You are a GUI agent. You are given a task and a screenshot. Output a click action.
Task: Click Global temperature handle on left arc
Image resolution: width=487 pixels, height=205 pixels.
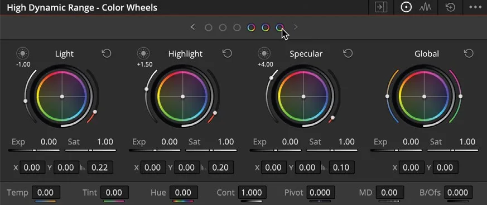[387, 97]
